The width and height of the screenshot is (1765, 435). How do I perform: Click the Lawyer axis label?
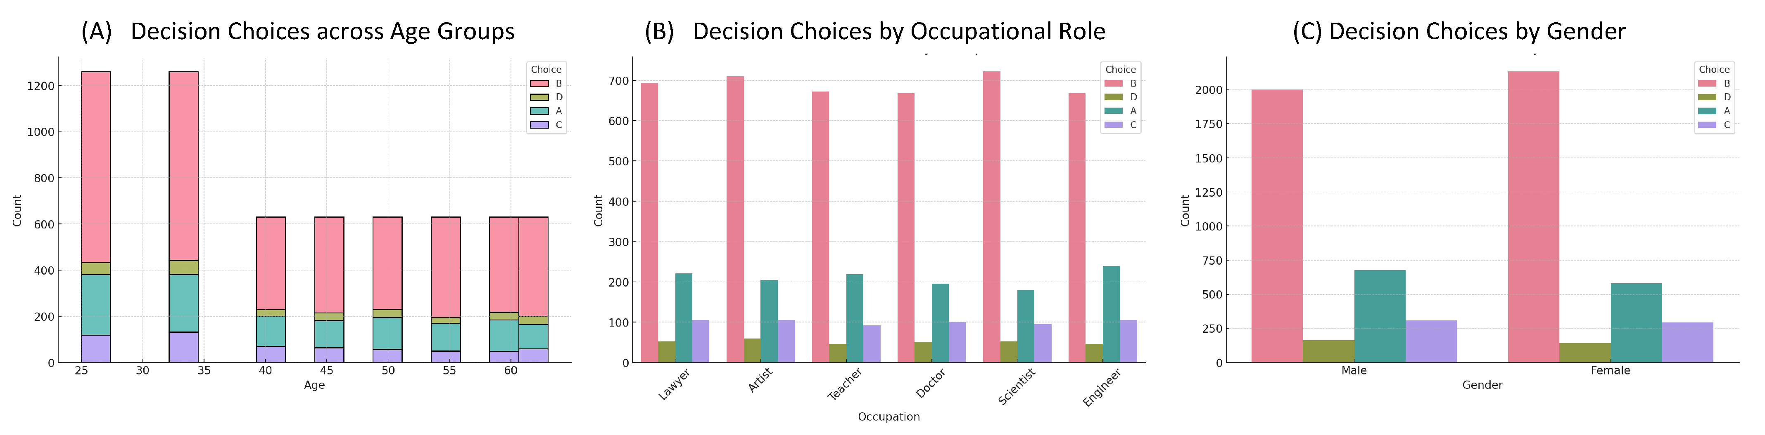[674, 384]
